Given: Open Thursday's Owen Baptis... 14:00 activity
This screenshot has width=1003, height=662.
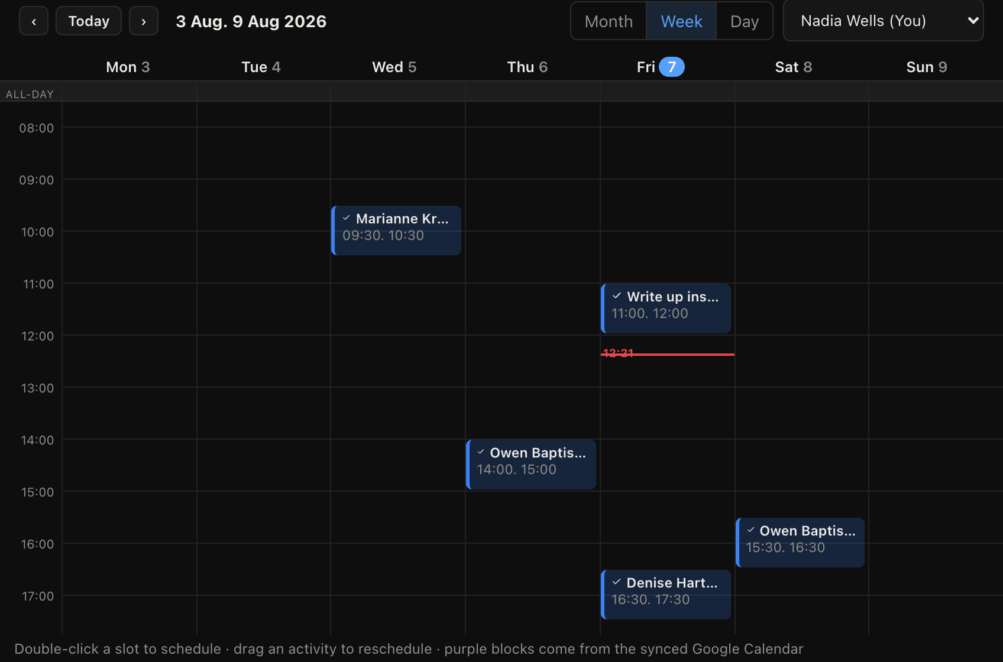Looking at the screenshot, I should pyautogui.click(x=531, y=465).
